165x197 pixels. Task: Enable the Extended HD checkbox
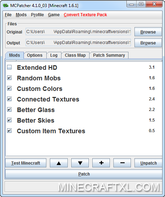tap(9, 67)
